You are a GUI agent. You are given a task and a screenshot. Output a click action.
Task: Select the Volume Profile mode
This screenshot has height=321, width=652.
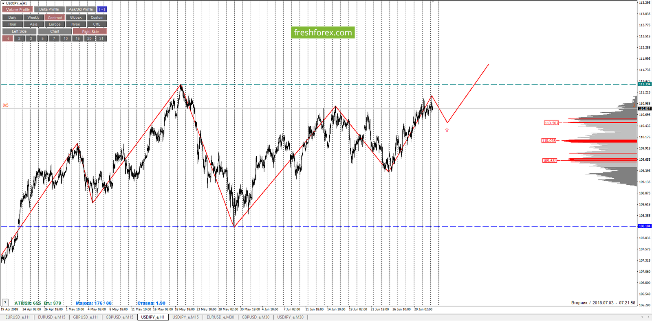[x=18, y=9]
